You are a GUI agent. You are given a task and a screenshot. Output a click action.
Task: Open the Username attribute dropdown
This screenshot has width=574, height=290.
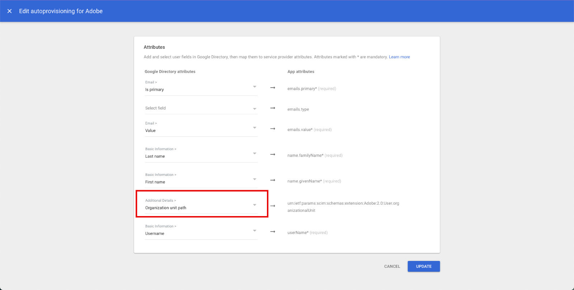[201, 231]
